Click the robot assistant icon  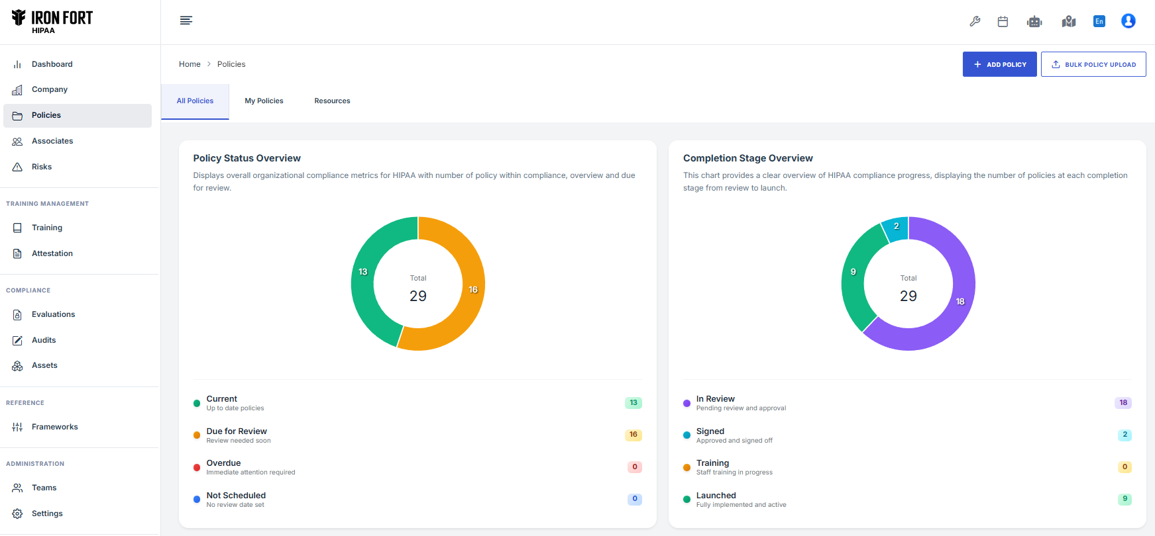pos(1034,22)
